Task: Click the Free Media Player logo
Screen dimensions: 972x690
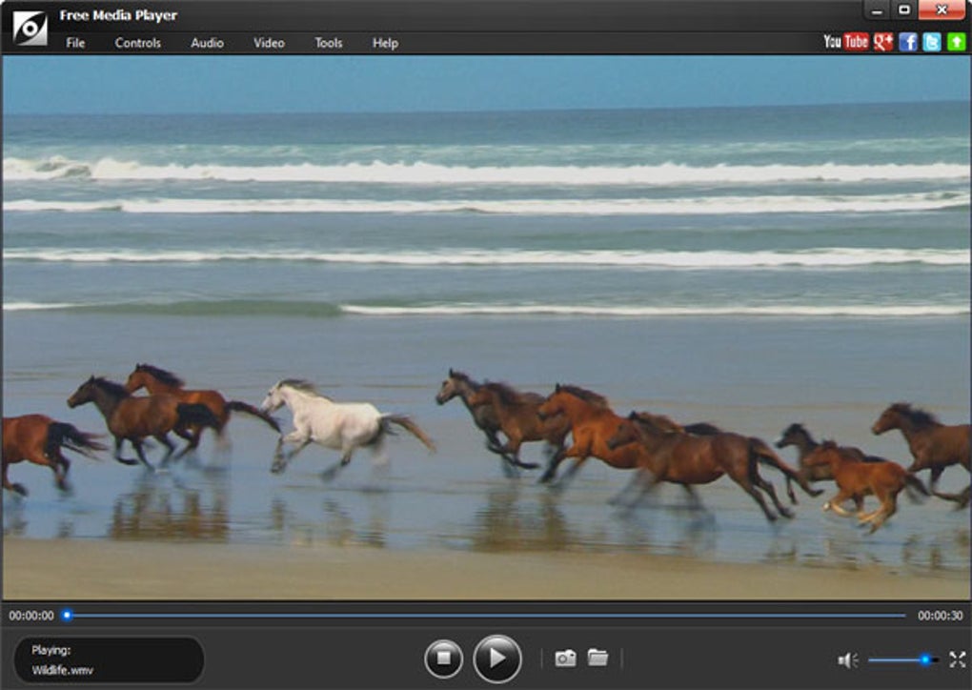Action: (x=30, y=28)
